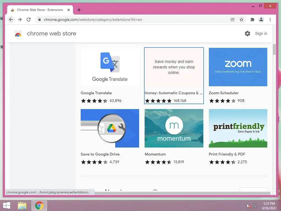Click the Zoom Scheduler star rating
The width and height of the screenshot is (281, 211).
click(222, 101)
